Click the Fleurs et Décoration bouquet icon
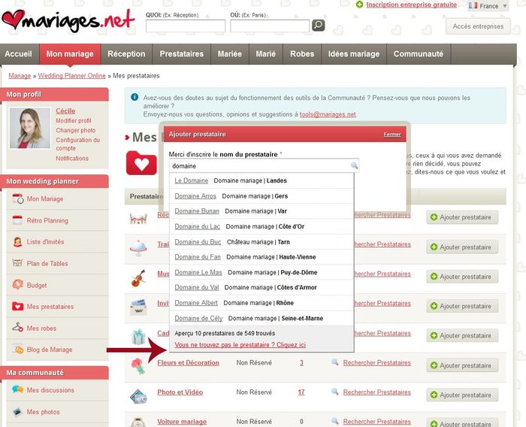The width and height of the screenshot is (526, 427). tap(138, 366)
